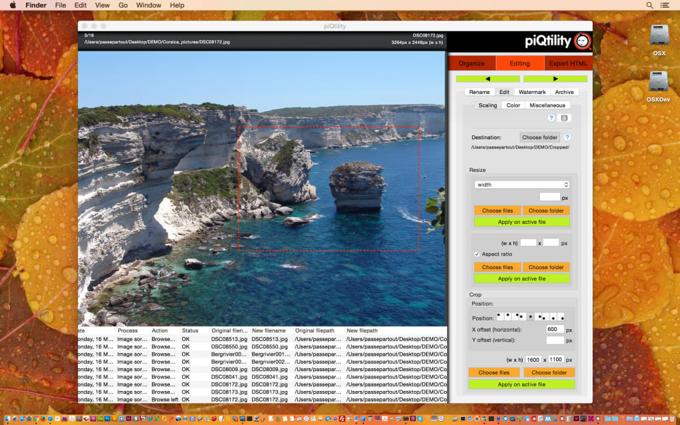This screenshot has width=680, height=425.
Task: Open the Edit sub-tab
Action: coord(504,93)
